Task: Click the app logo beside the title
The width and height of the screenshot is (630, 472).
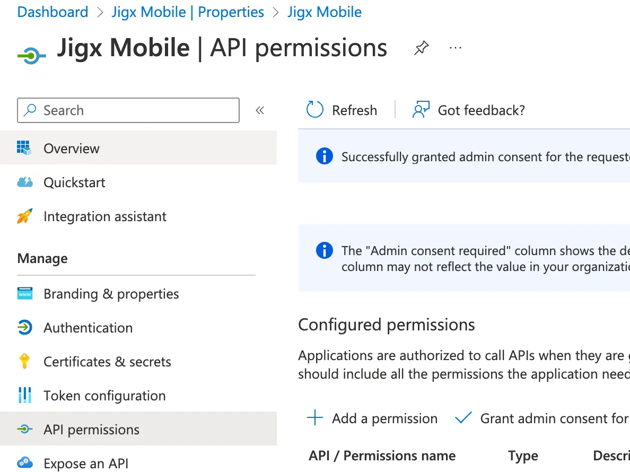Action: 31,56
